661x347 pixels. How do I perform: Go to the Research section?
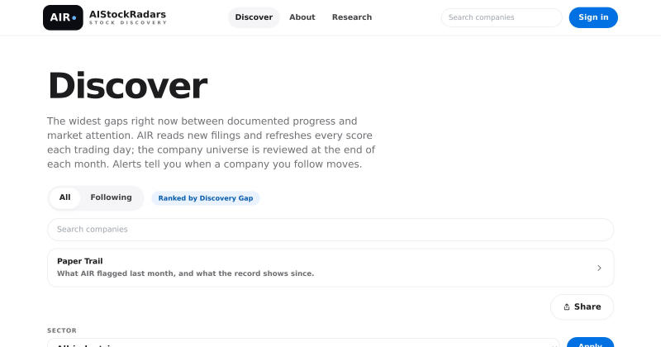tap(352, 17)
